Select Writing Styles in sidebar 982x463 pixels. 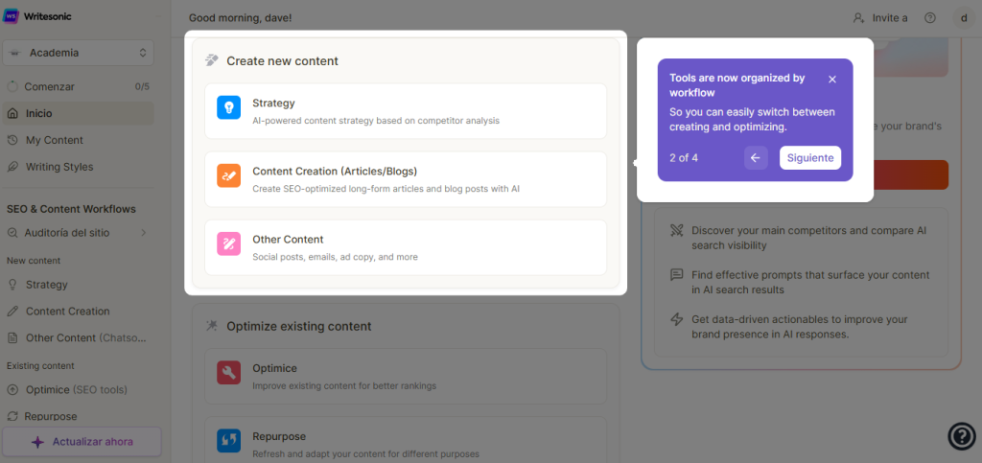pos(59,167)
